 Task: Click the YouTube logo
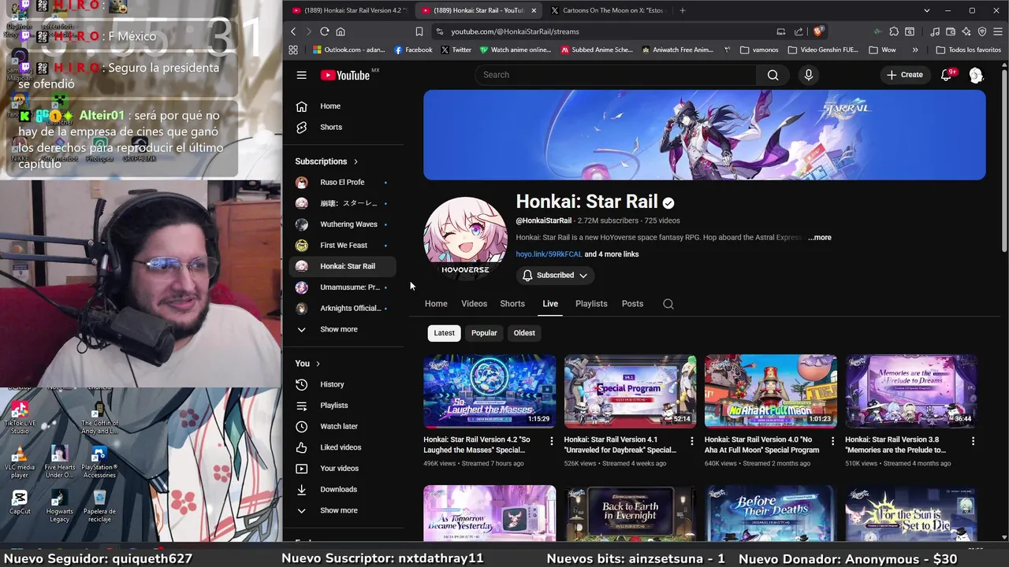(345, 75)
